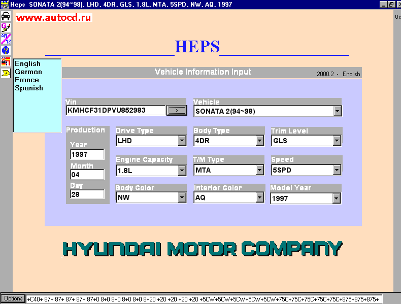401x304 pixels.
Task: Choose Spanish in the language list
Action: (29, 88)
